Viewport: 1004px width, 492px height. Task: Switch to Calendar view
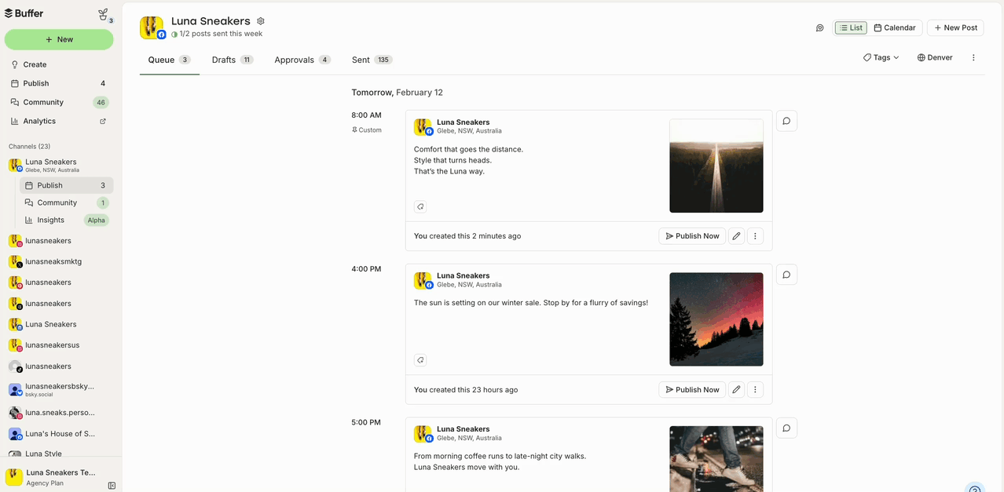(895, 27)
